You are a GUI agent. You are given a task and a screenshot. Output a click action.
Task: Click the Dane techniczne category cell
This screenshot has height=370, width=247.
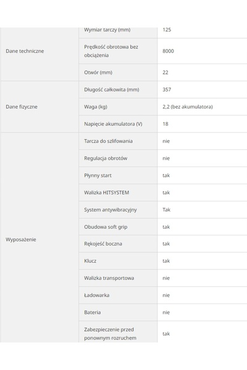coord(40,54)
